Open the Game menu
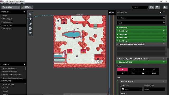 [x=9, y=4]
